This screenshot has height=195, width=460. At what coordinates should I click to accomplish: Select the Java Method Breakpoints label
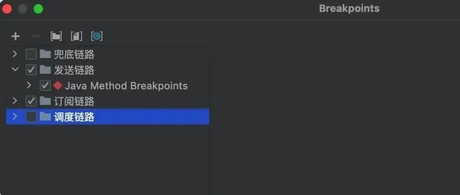coord(126,86)
